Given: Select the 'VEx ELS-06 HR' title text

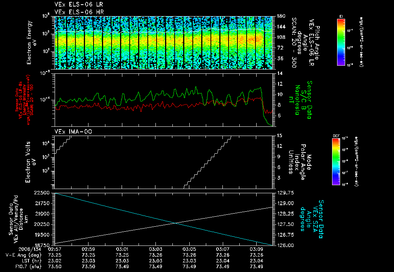Looking at the screenshot, I should [79, 12].
